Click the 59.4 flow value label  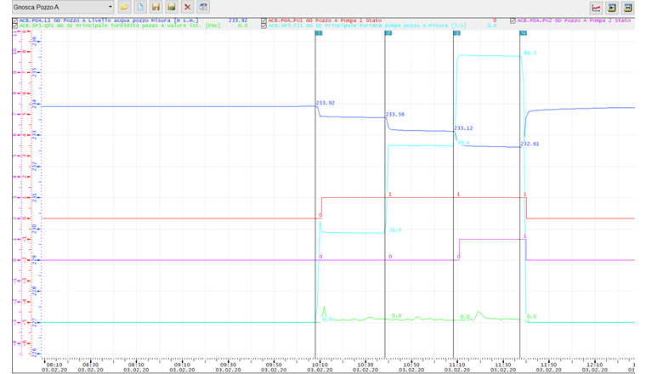pyautogui.click(x=463, y=143)
